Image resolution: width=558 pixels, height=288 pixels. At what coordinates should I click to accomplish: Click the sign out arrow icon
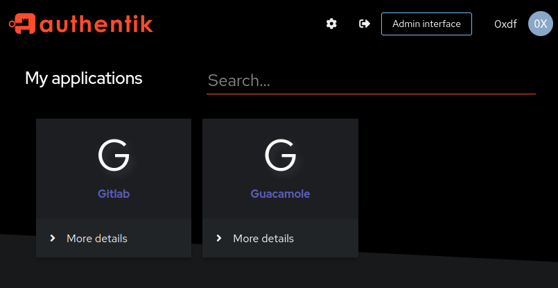coord(365,24)
